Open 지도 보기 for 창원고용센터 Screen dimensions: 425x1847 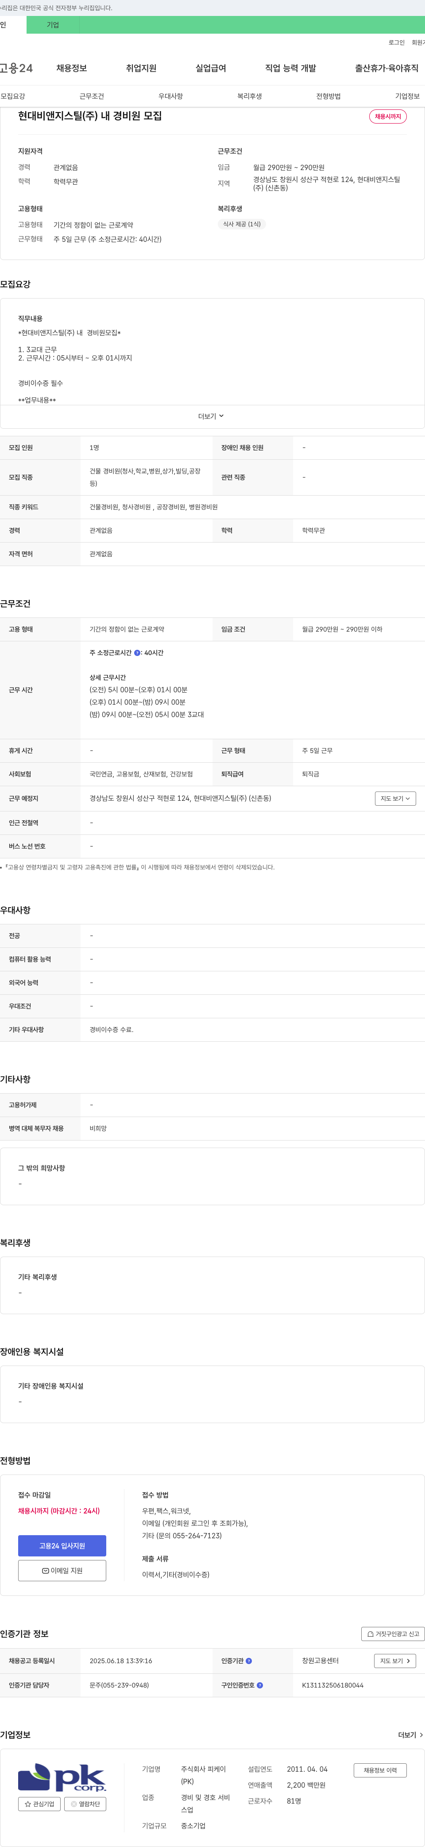point(395,1661)
